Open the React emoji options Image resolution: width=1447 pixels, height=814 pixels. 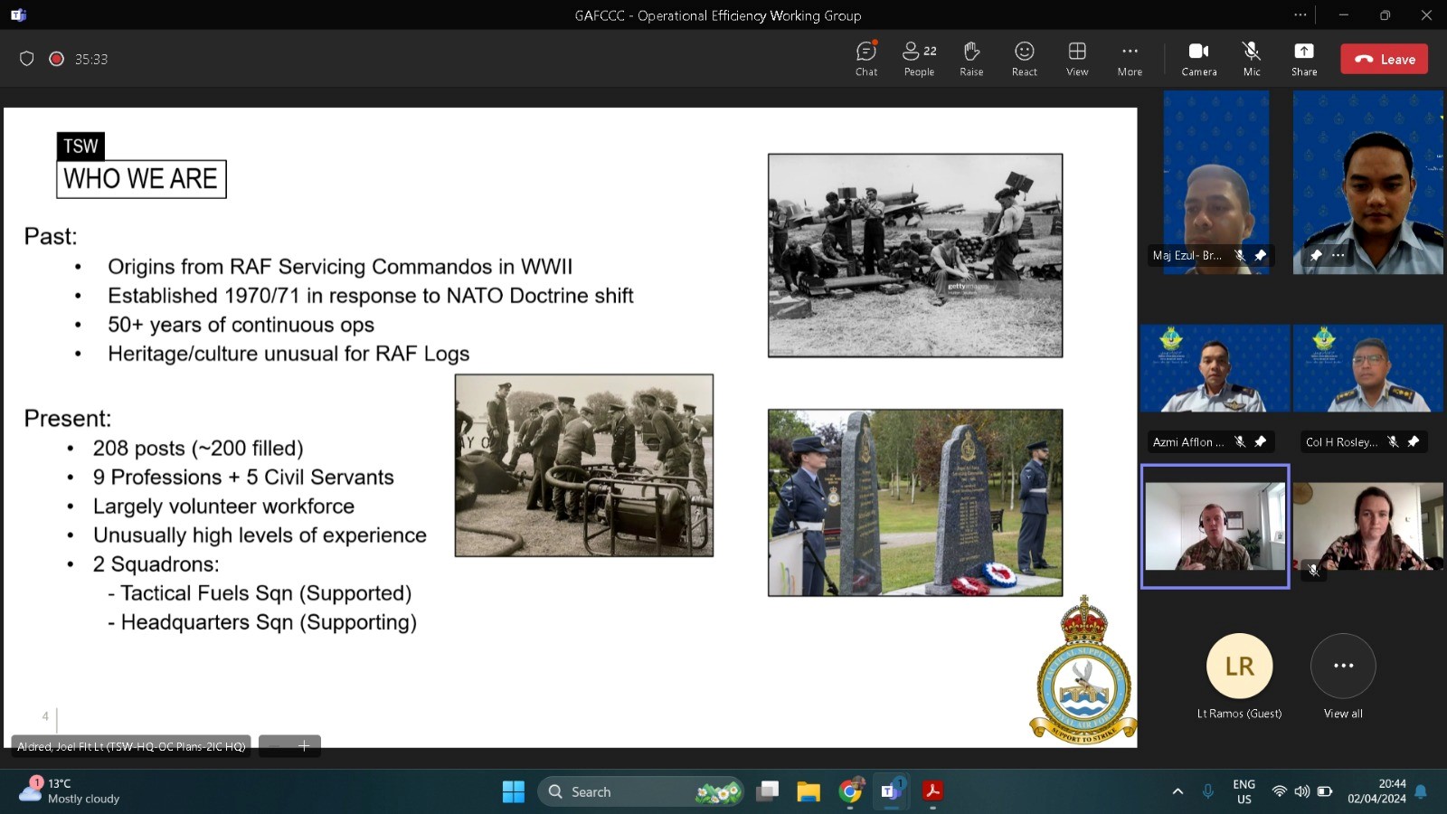point(1024,59)
